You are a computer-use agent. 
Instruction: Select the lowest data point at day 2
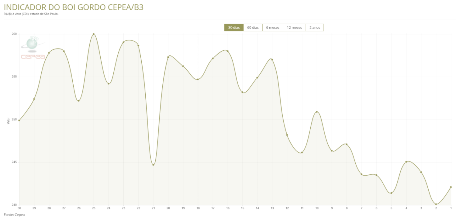(x=436, y=204)
